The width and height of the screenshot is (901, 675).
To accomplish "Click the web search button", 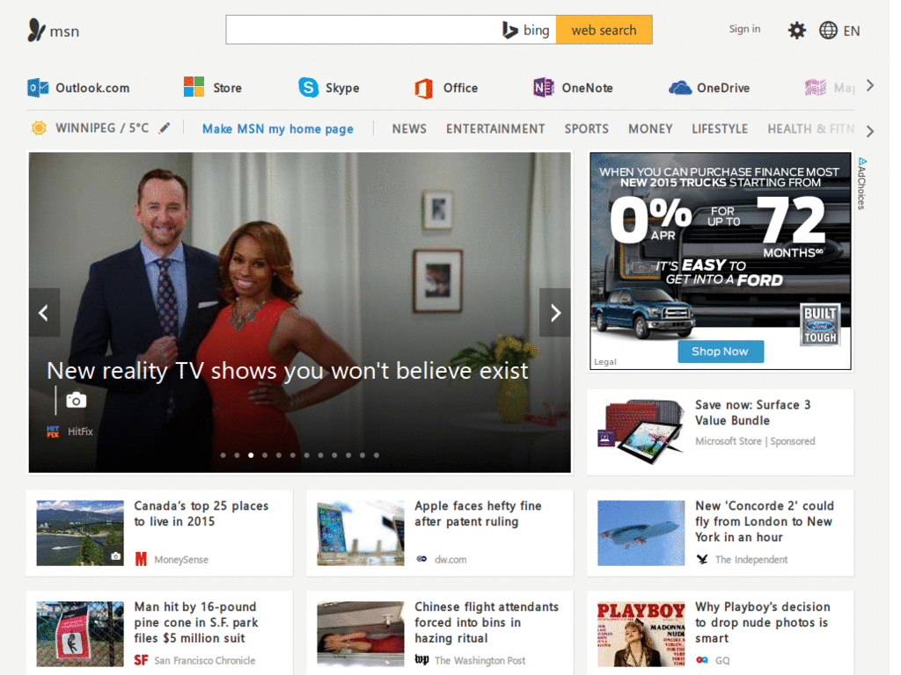I will point(604,30).
